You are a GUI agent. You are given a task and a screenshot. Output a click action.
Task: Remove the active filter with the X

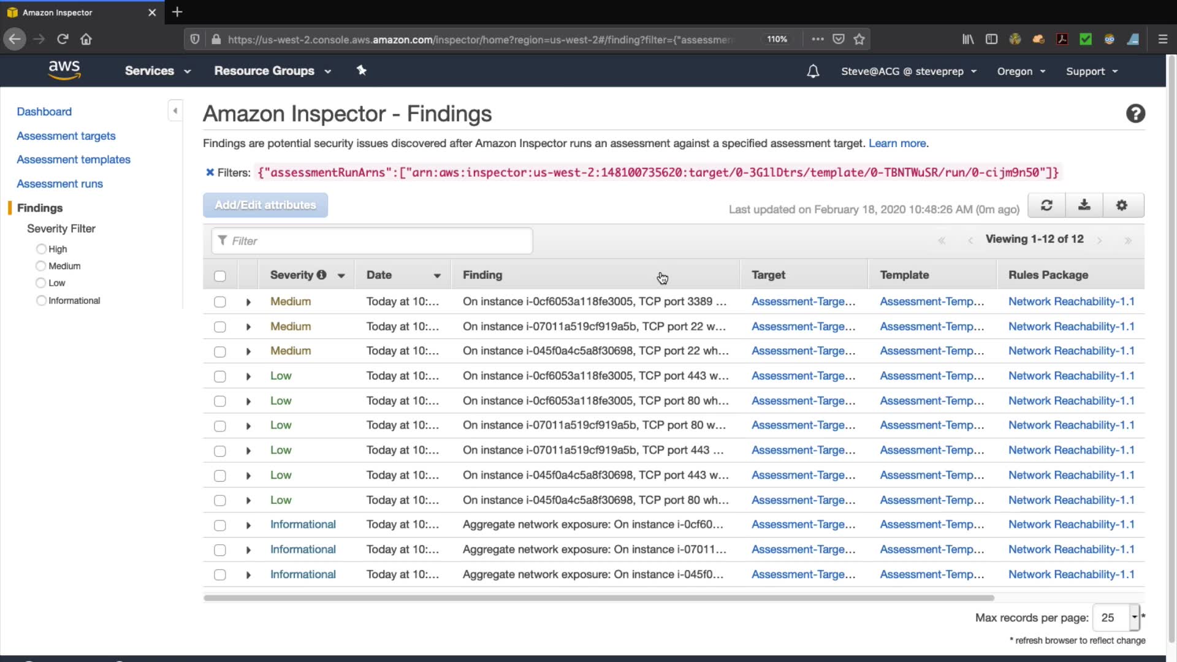point(210,173)
